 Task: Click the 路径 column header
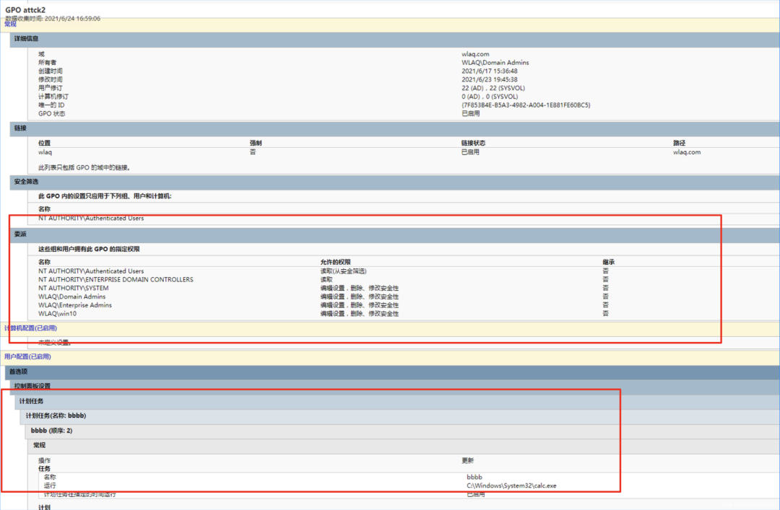[679, 143]
